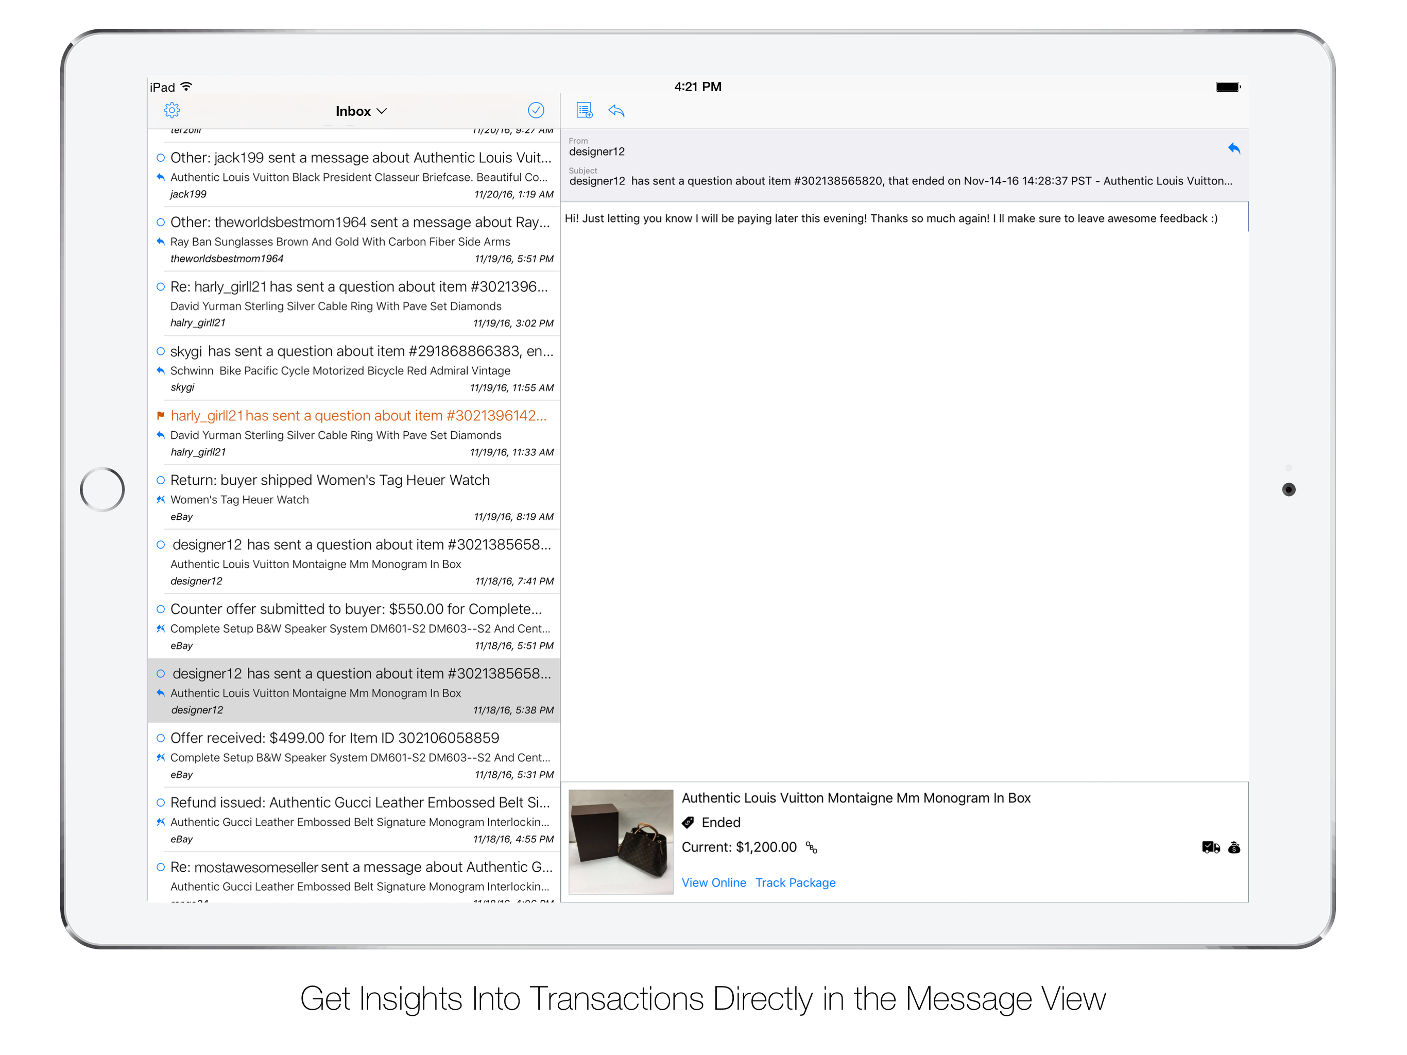Open Offer received: $499.00 message
The width and height of the screenshot is (1407, 1055).
[354, 755]
